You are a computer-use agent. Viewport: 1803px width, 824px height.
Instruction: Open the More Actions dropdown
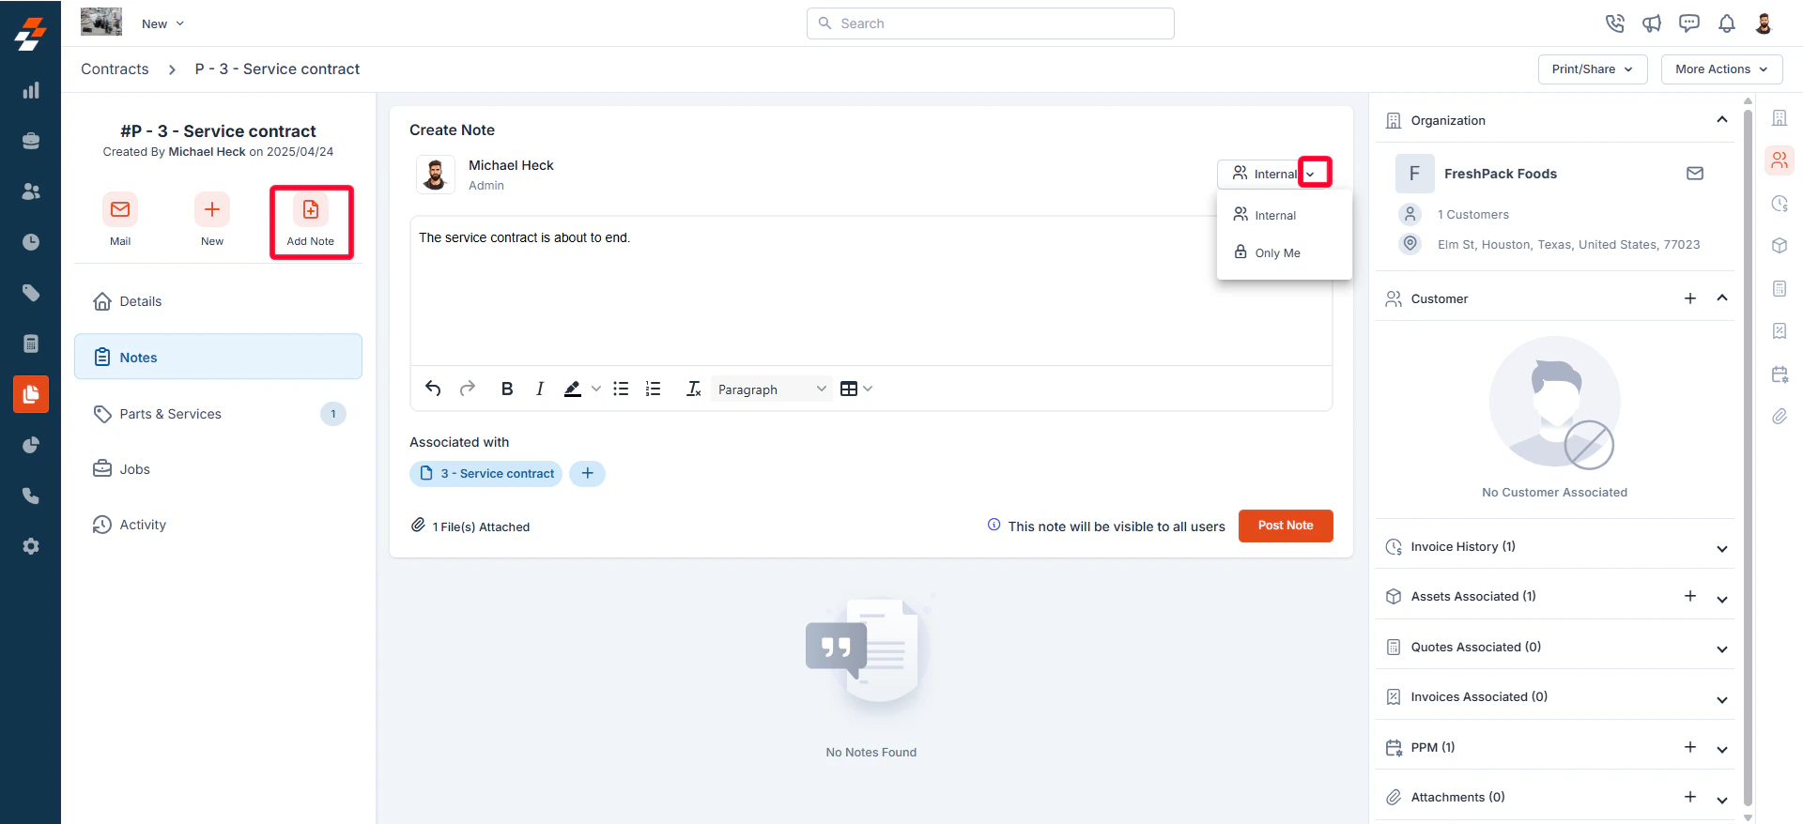(x=1721, y=69)
